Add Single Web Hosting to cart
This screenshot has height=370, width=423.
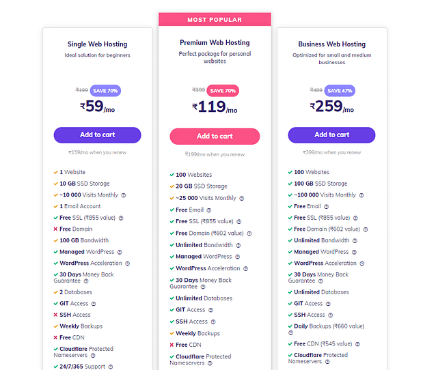pos(98,135)
